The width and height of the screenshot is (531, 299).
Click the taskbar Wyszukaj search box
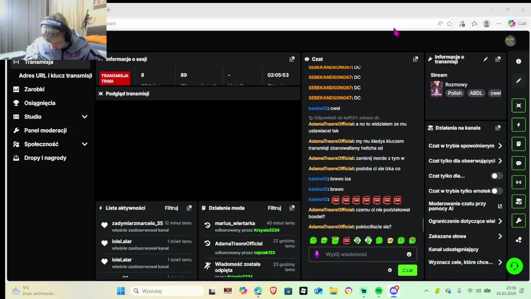click(167, 291)
